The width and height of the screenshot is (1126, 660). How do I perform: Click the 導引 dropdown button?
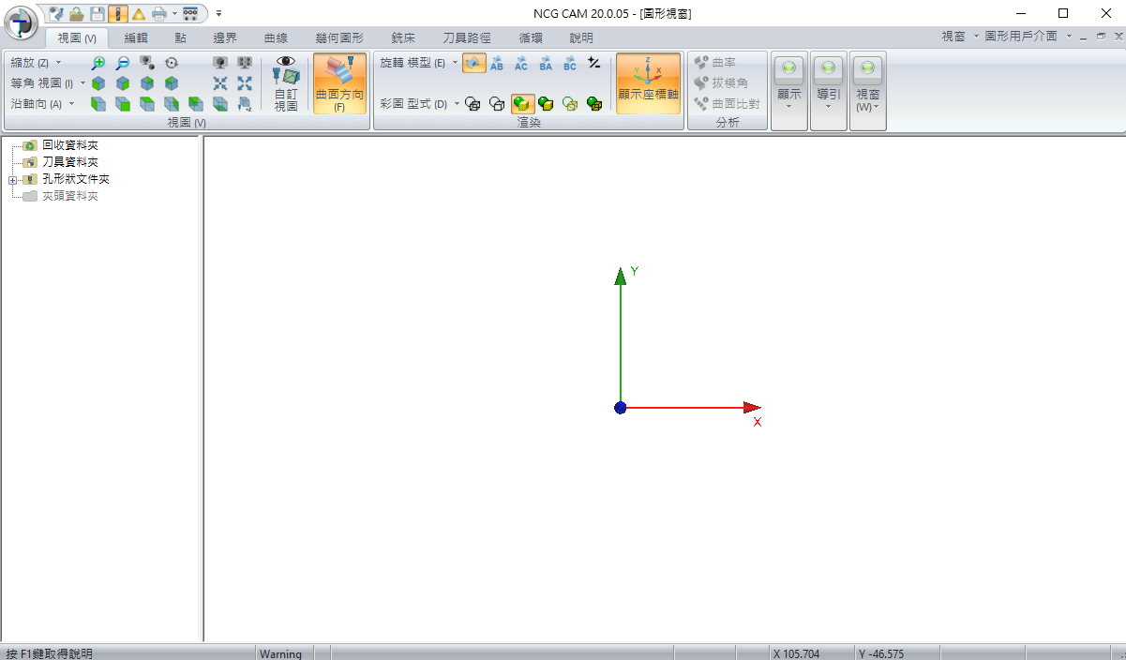pyautogui.click(x=829, y=83)
